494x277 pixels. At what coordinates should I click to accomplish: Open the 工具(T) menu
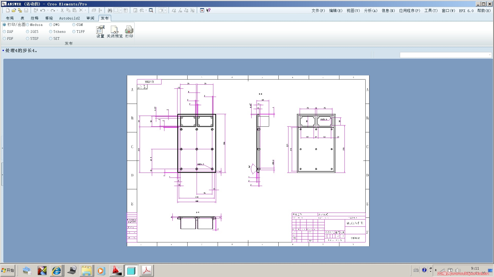pyautogui.click(x=431, y=11)
